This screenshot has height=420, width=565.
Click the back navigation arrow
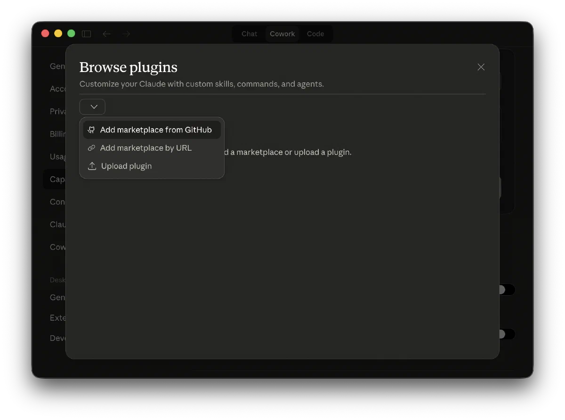[x=106, y=33]
